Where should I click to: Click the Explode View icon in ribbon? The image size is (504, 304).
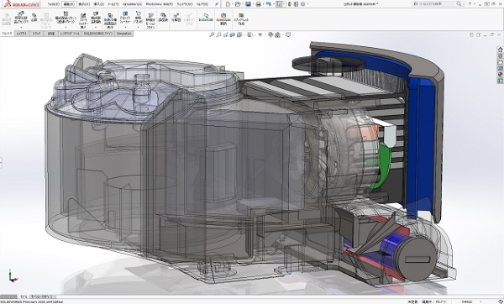(x=176, y=18)
